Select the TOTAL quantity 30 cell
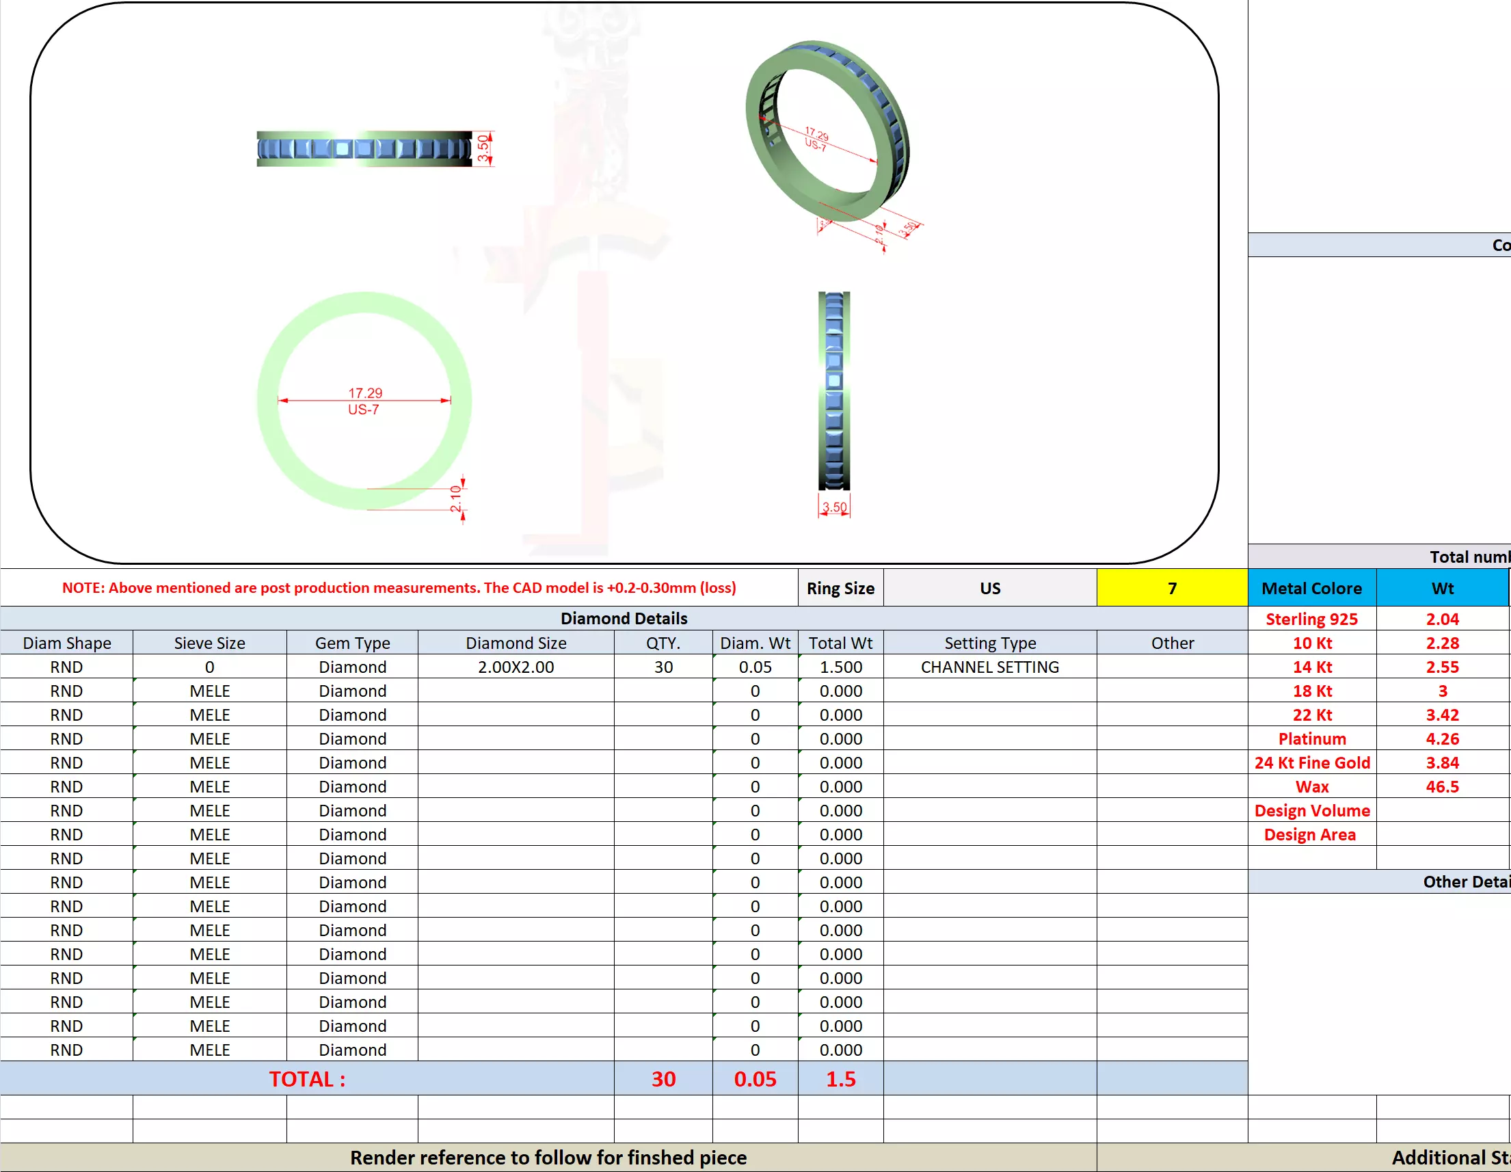 pos(663,1078)
